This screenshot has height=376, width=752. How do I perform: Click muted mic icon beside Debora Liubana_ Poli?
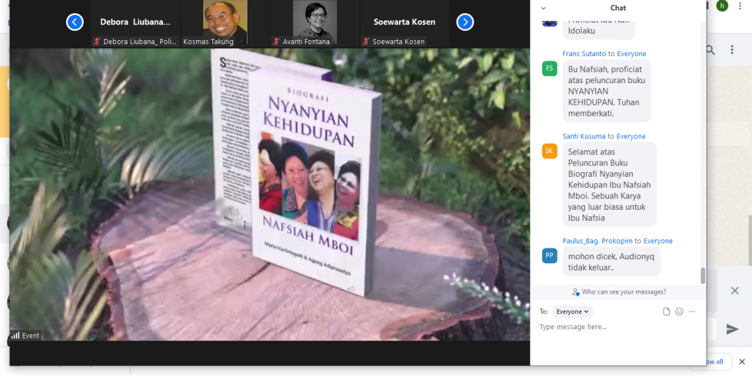pos(97,42)
